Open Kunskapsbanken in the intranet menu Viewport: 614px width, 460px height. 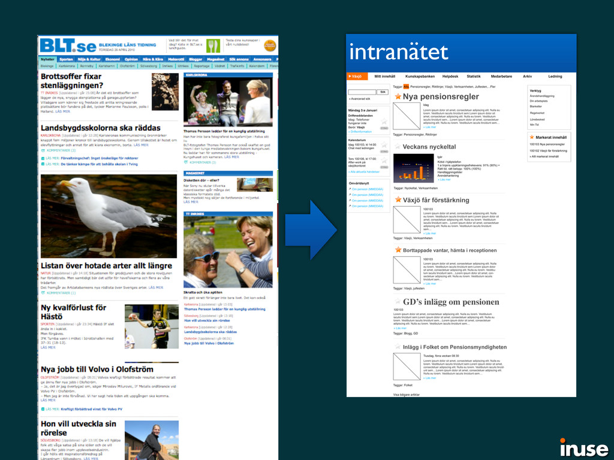point(420,76)
